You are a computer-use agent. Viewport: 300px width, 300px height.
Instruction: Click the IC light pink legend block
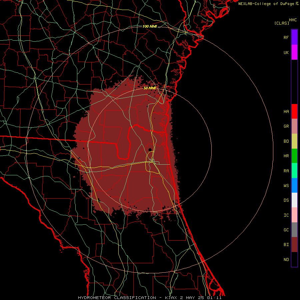coord(294,215)
